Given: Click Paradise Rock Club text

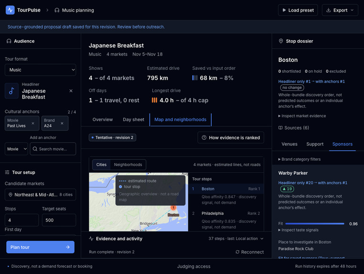Looking at the screenshot, I should [x=296, y=249].
